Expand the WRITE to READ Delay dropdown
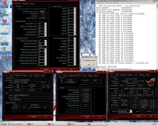Viewport: 158px width, 126px height. point(45,58)
